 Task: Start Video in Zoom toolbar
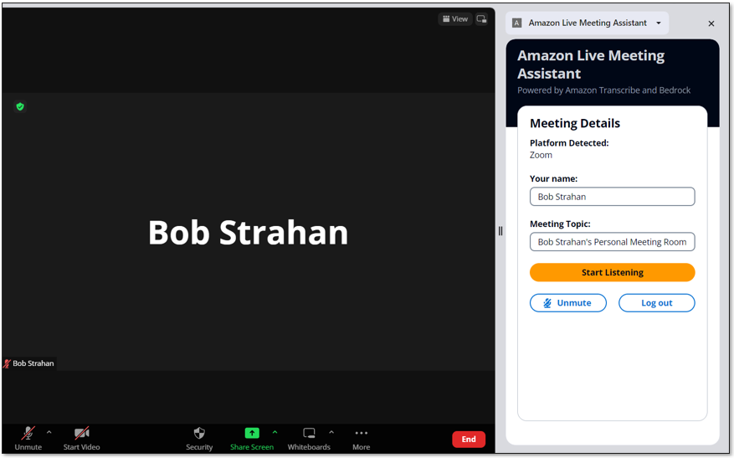pos(81,439)
